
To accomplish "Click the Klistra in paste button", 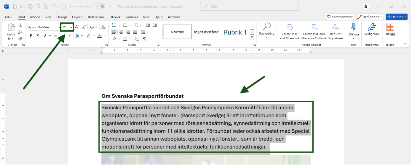I will coord(11,32).
